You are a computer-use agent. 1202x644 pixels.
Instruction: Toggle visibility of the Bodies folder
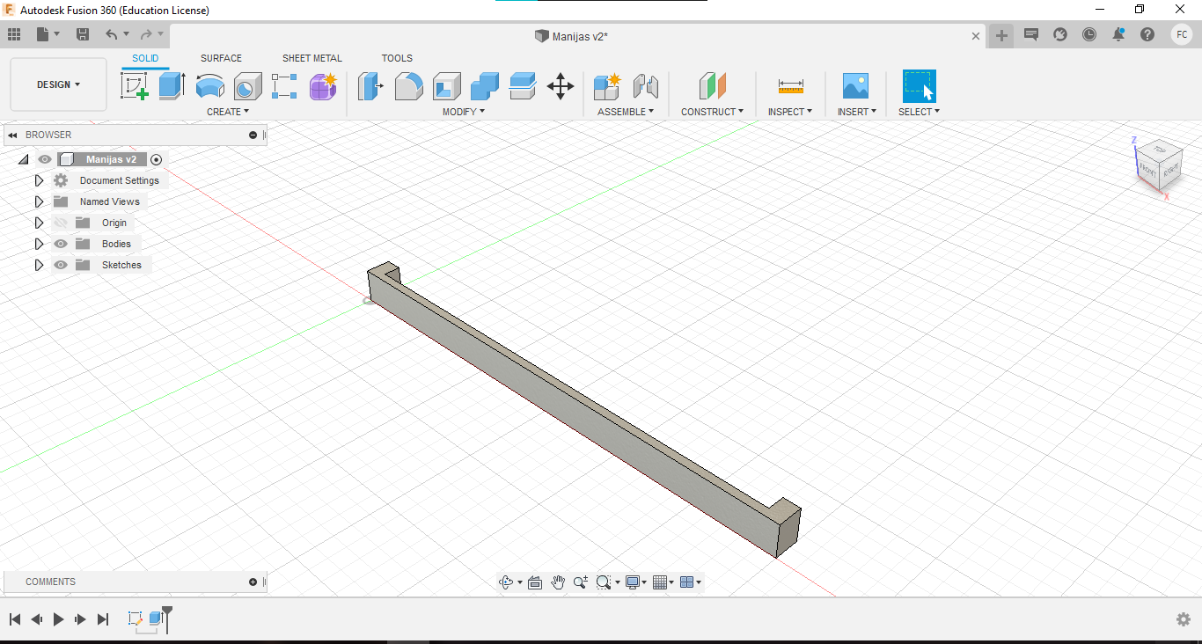point(61,244)
